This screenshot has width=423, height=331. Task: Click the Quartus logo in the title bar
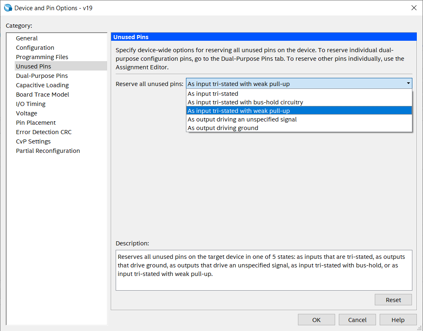8,7
